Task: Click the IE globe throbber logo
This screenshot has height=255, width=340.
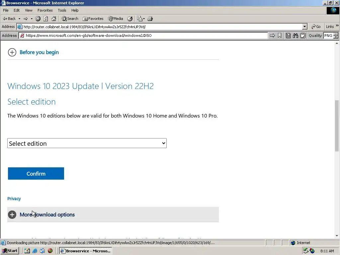Action: tap(333, 10)
